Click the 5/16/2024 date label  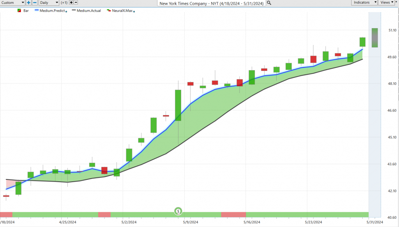252,222
